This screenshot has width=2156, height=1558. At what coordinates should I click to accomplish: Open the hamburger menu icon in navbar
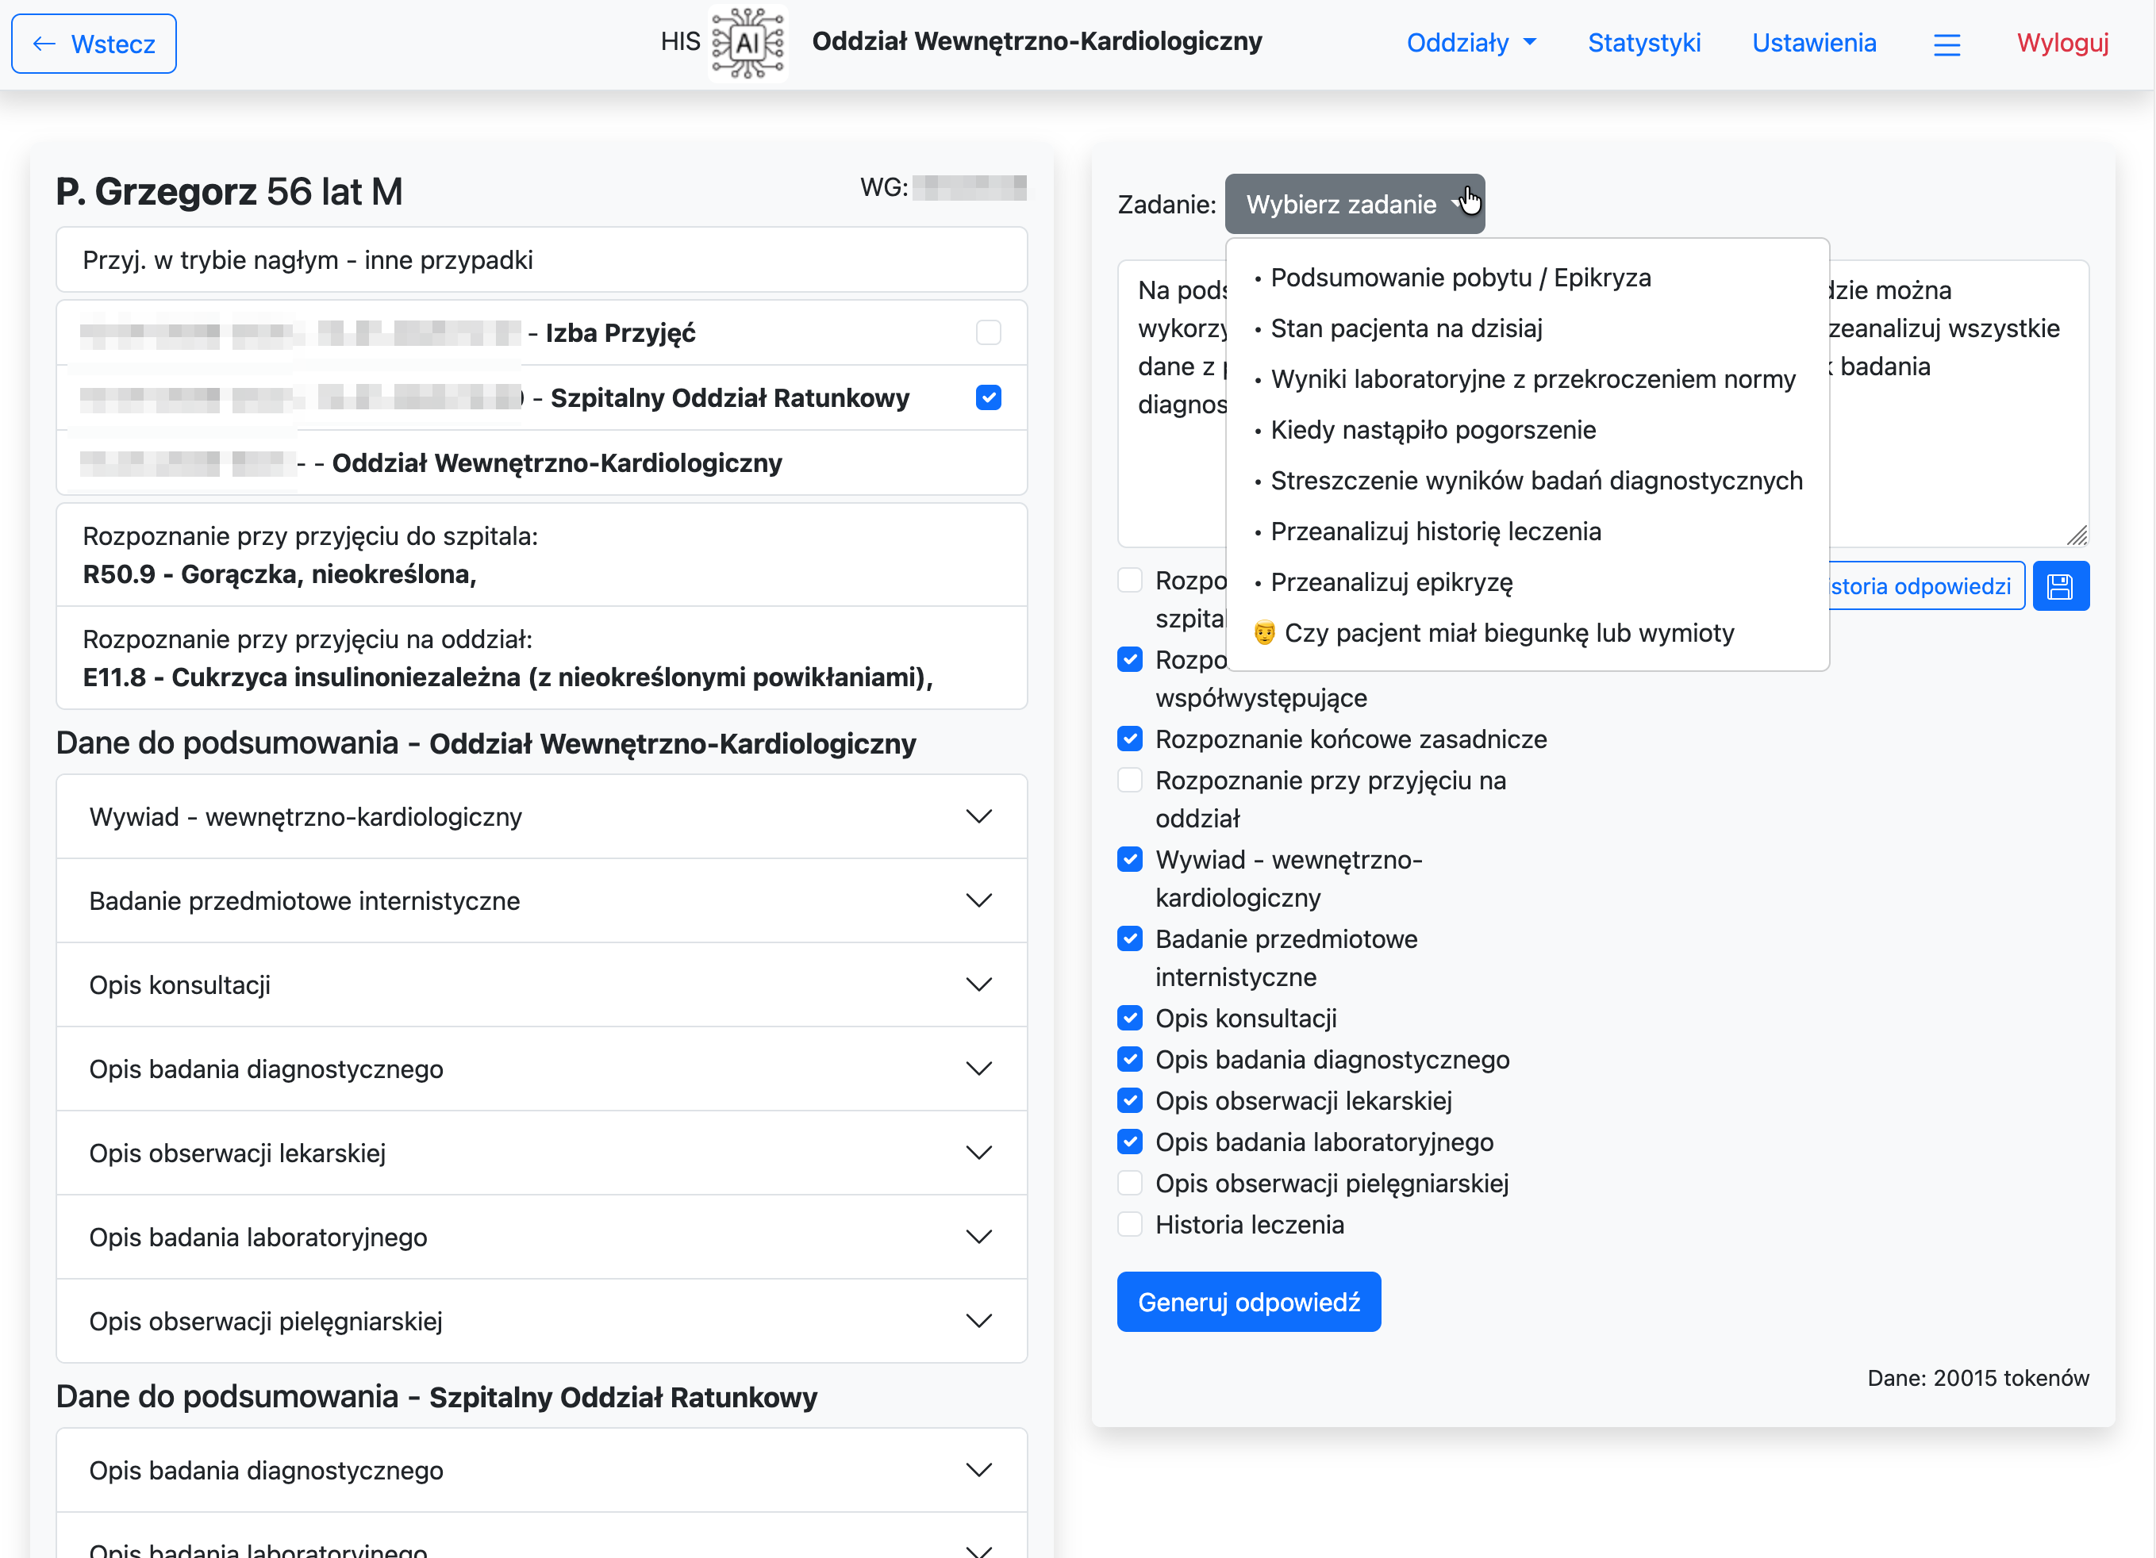click(x=1946, y=44)
